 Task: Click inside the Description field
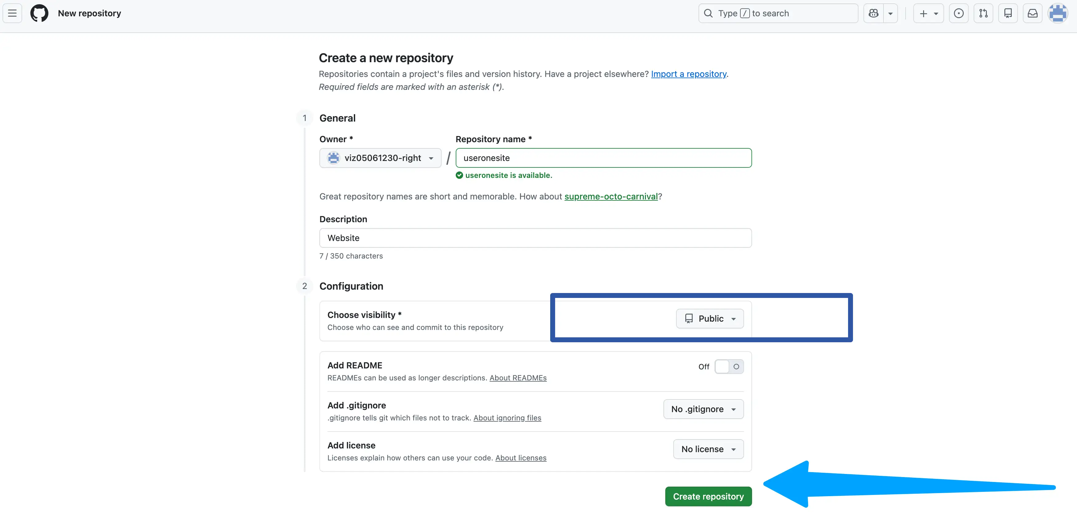(535, 238)
